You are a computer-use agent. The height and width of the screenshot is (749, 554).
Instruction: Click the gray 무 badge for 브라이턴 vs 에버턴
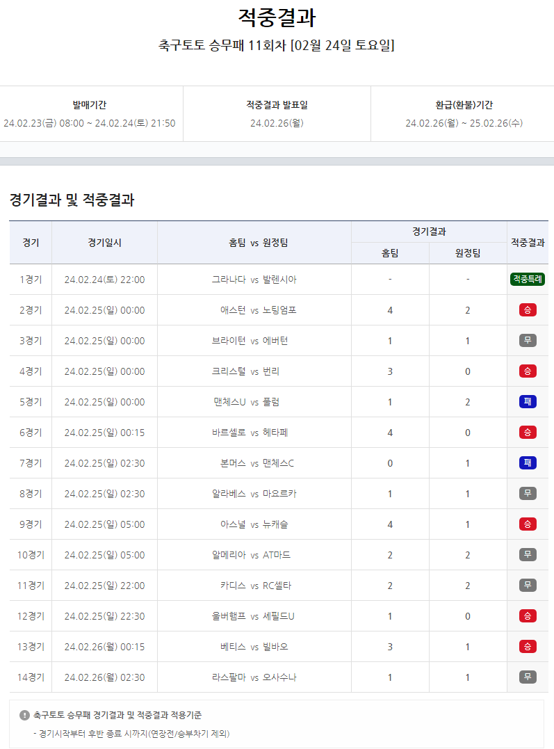tap(528, 341)
